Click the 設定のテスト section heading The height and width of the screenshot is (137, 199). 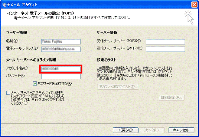tap(106, 60)
